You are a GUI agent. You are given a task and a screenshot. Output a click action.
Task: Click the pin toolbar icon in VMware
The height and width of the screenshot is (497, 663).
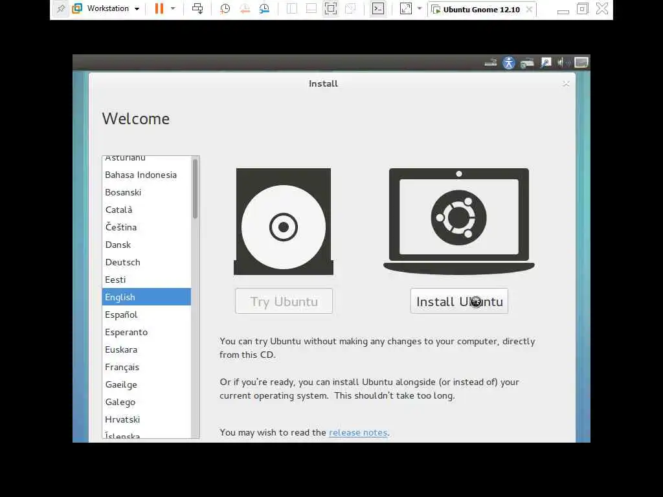(x=61, y=8)
